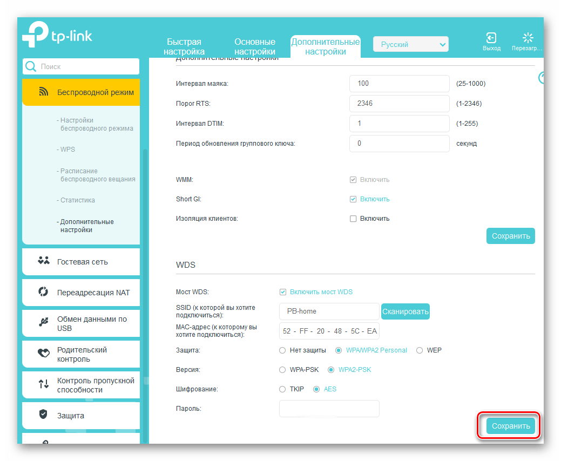Click the USB sharing icon
The image size is (561, 461).
tap(44, 323)
